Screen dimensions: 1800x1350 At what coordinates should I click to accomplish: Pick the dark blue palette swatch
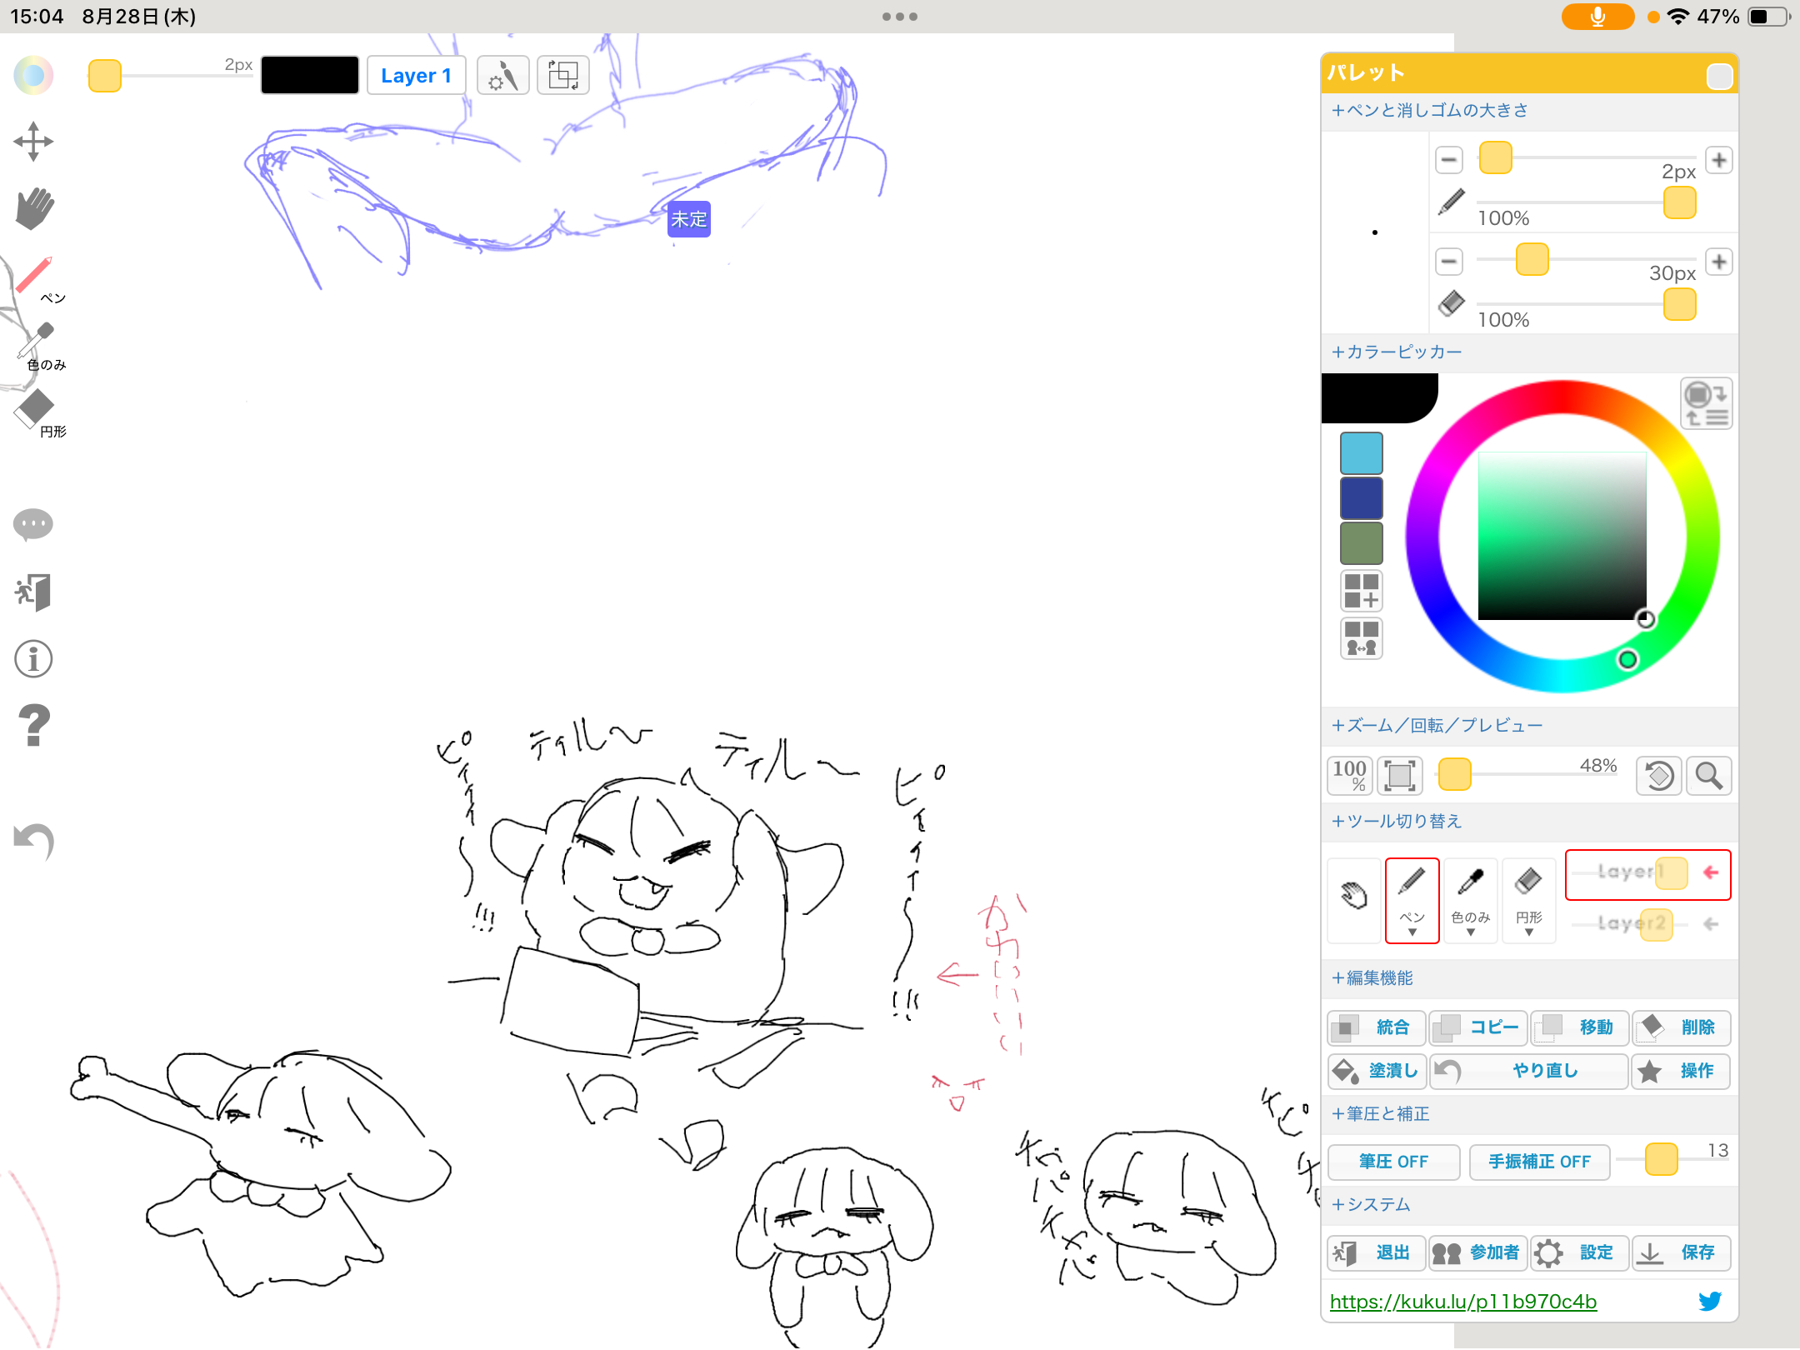tap(1362, 498)
